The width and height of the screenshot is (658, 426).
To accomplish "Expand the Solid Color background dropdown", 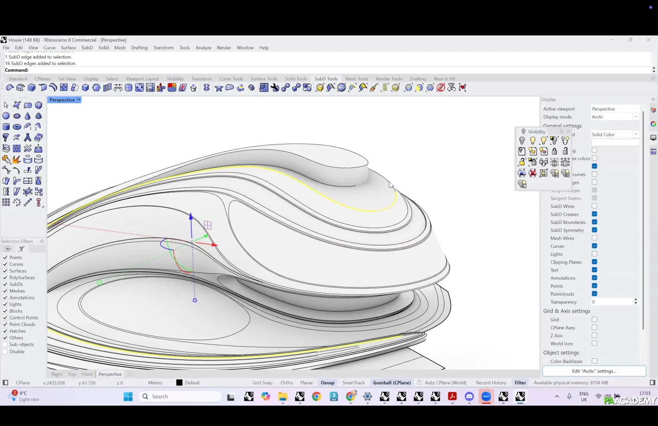I will [635, 134].
